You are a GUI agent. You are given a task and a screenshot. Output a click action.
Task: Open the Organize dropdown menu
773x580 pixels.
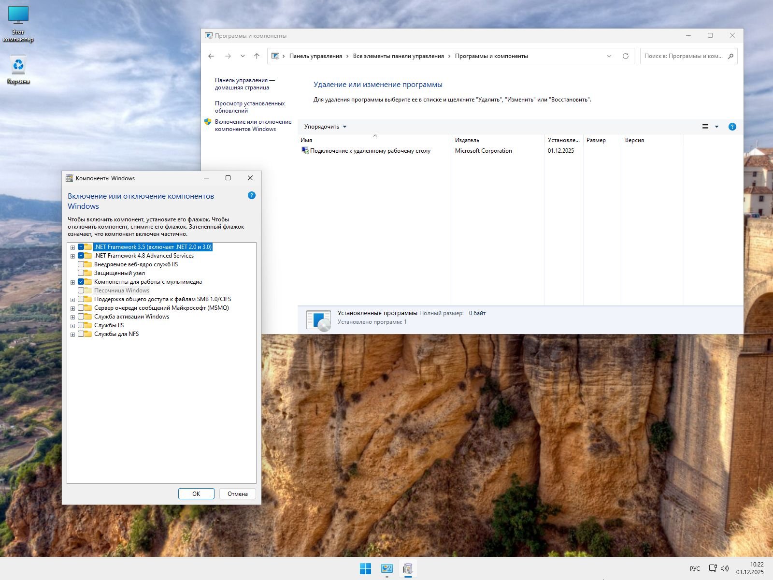point(325,127)
